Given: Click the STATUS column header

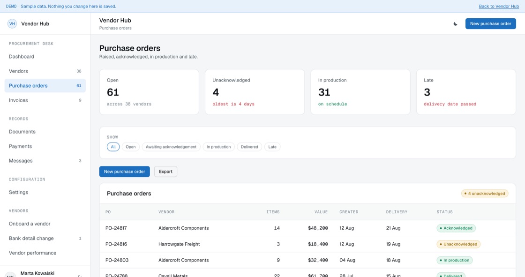Looking at the screenshot, I should coord(445,212).
